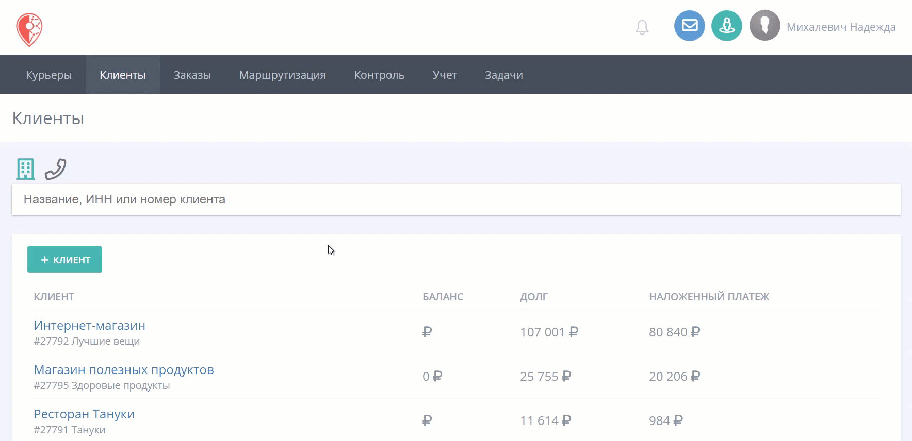Go to Маршрутизация section
912x441 pixels.
[x=283, y=75]
